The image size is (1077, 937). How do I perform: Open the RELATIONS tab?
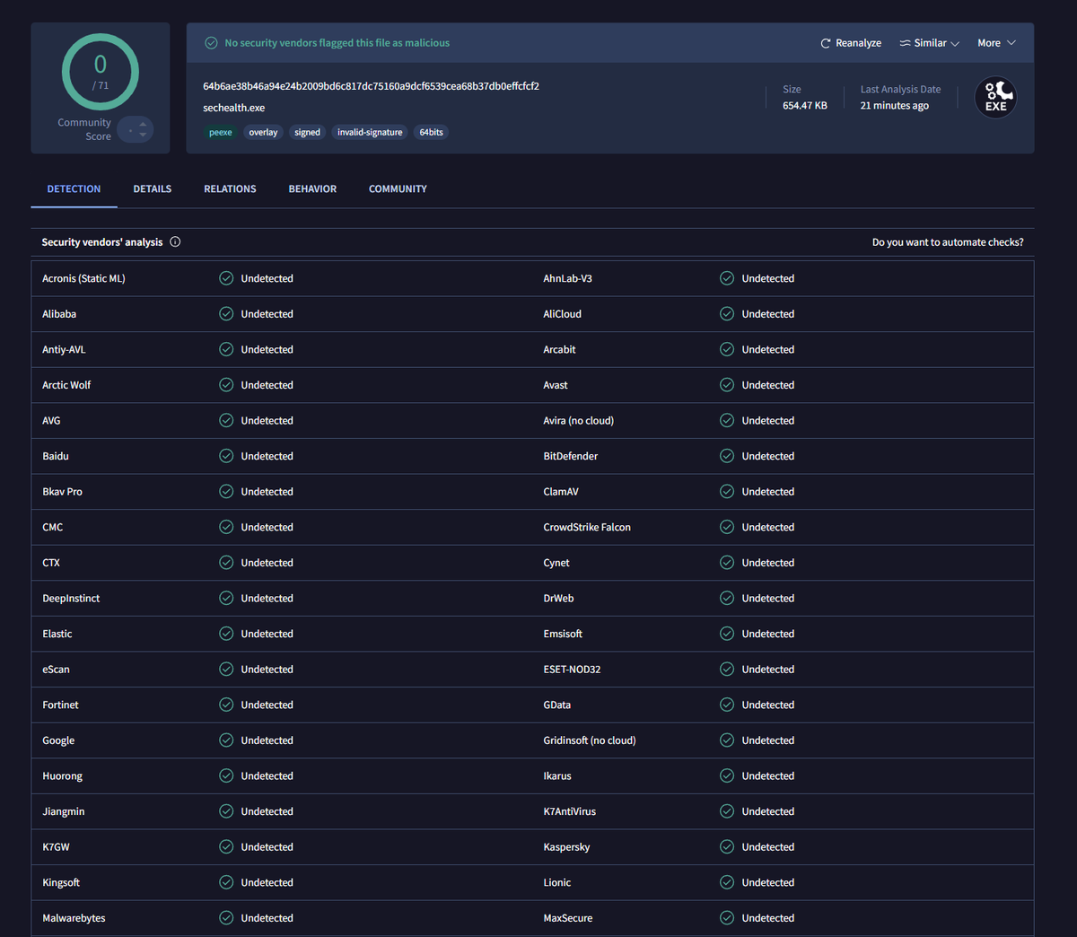click(x=230, y=188)
